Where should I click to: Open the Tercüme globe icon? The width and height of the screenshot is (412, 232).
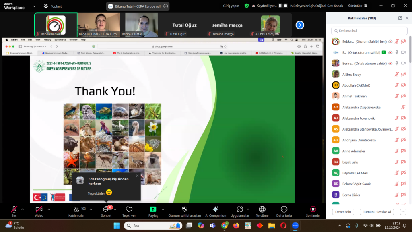pyautogui.click(x=262, y=209)
